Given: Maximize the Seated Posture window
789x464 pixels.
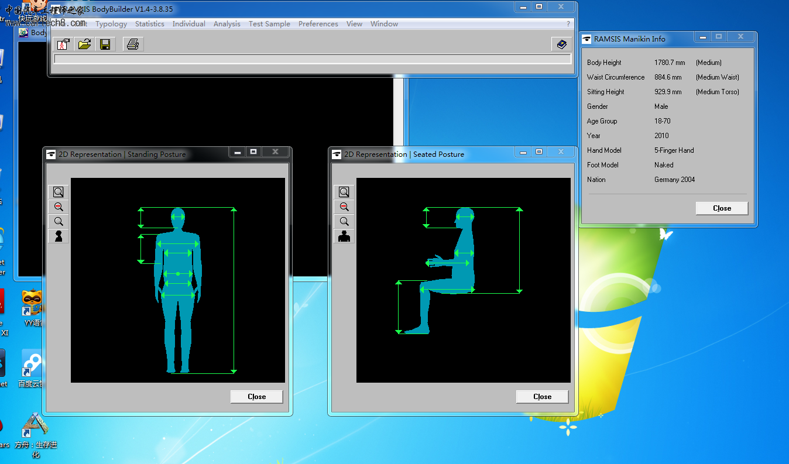Looking at the screenshot, I should point(539,152).
